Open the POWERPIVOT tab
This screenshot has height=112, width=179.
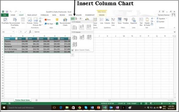pyautogui.click(x=90, y=15)
